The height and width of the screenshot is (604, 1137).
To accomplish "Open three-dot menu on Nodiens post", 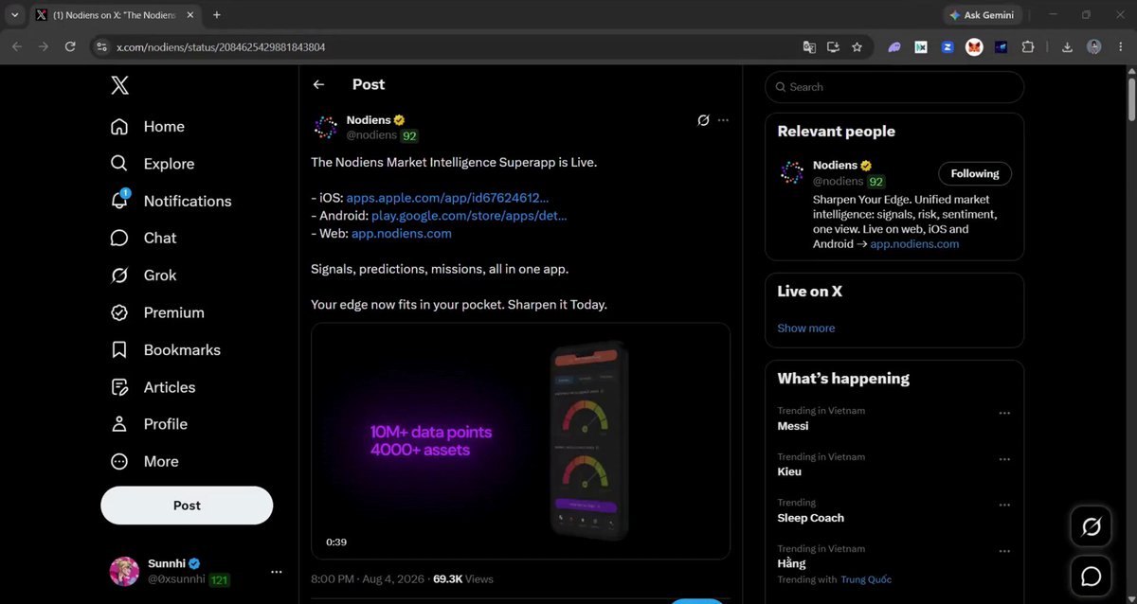I will pos(724,120).
